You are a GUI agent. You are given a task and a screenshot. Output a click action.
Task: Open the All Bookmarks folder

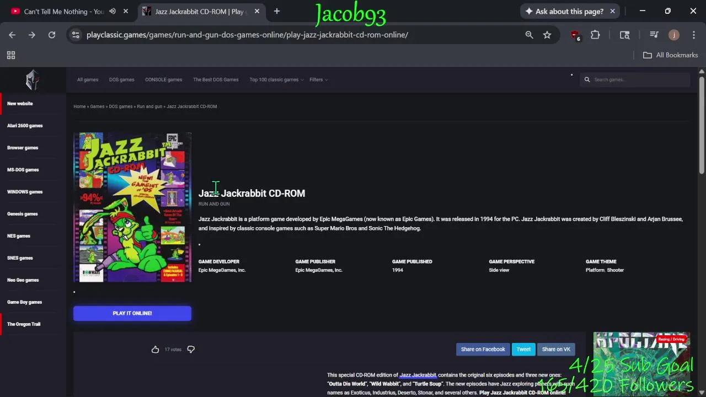click(671, 55)
